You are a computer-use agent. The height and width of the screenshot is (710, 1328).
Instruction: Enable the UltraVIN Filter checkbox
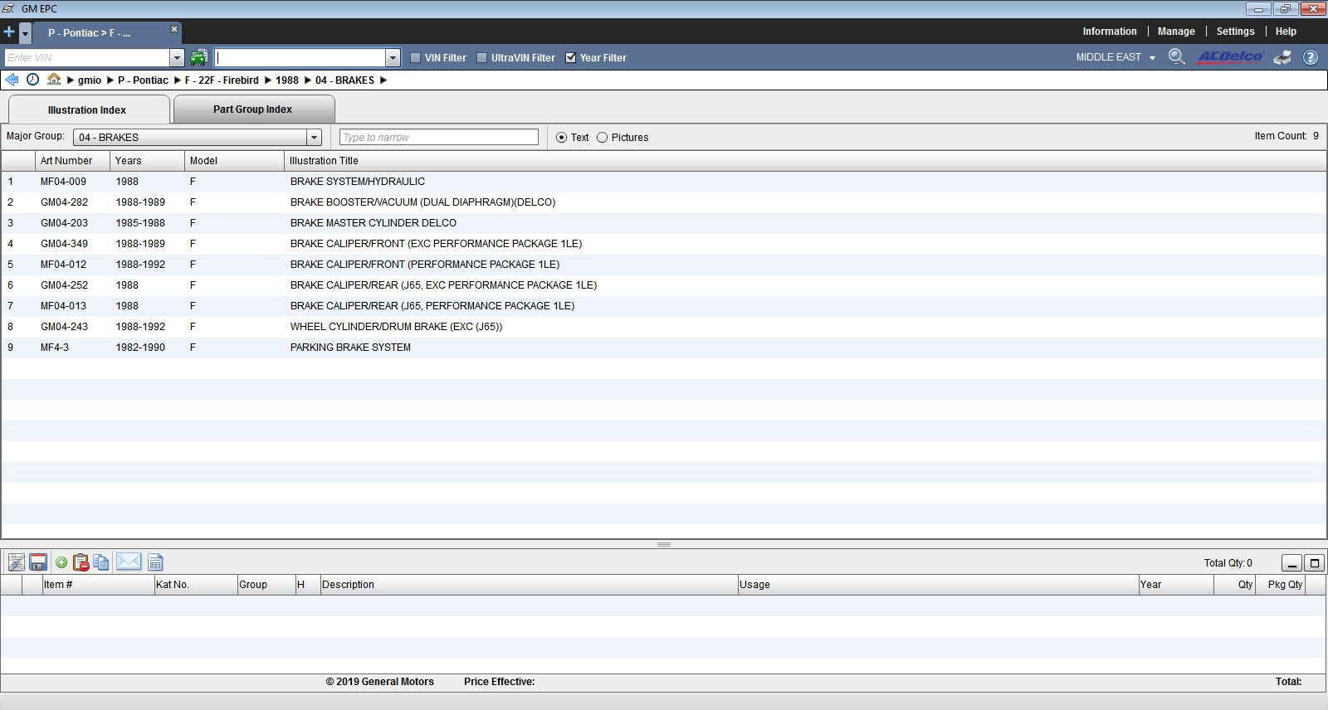[482, 58]
